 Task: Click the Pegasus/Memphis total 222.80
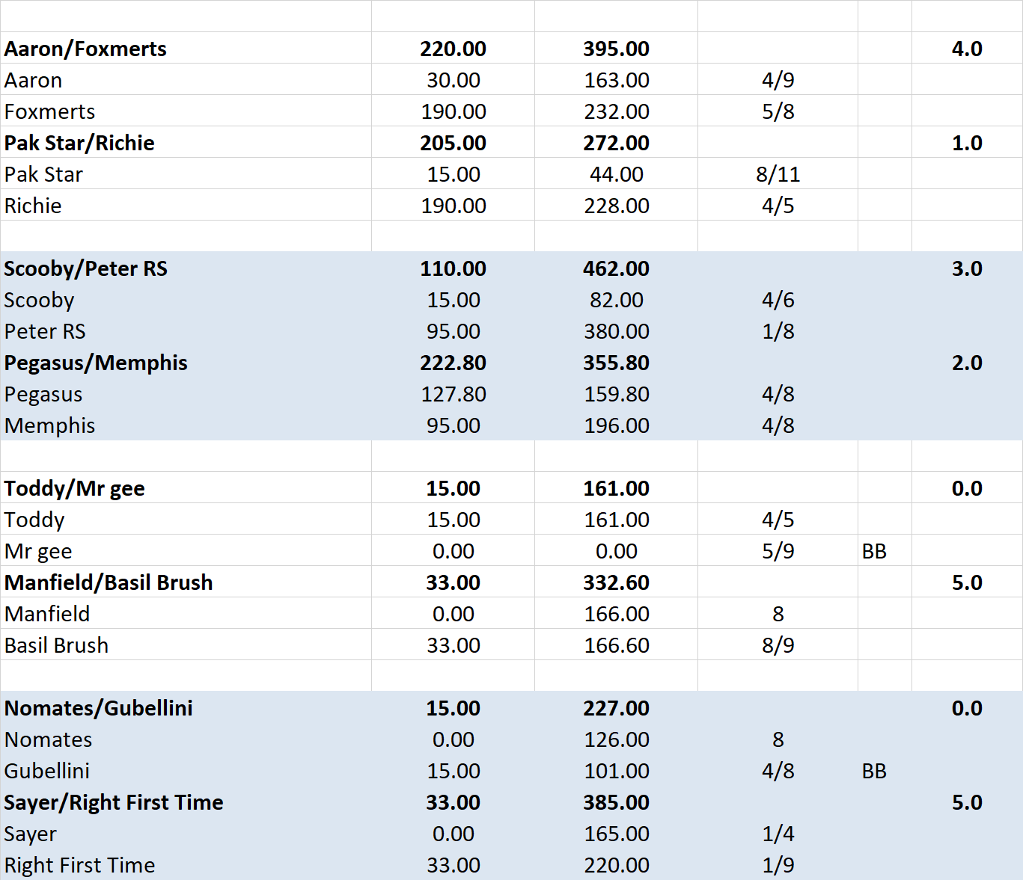click(x=453, y=363)
